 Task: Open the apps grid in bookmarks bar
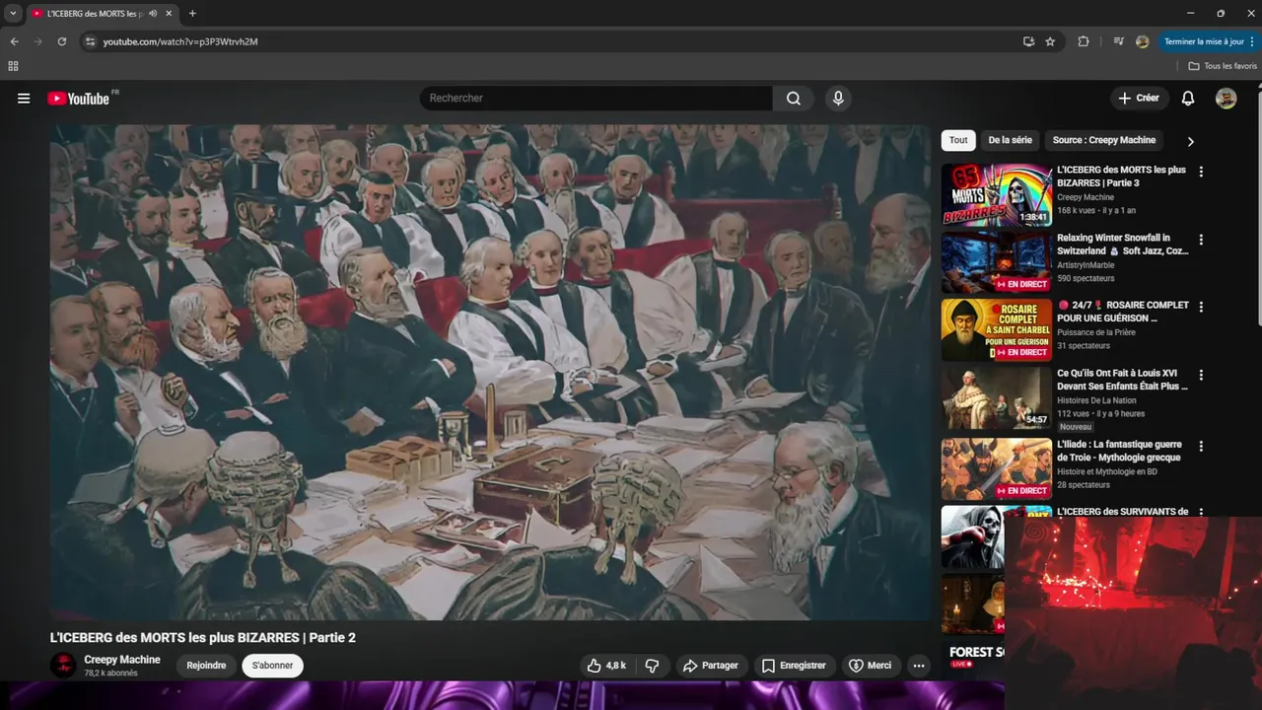13,66
